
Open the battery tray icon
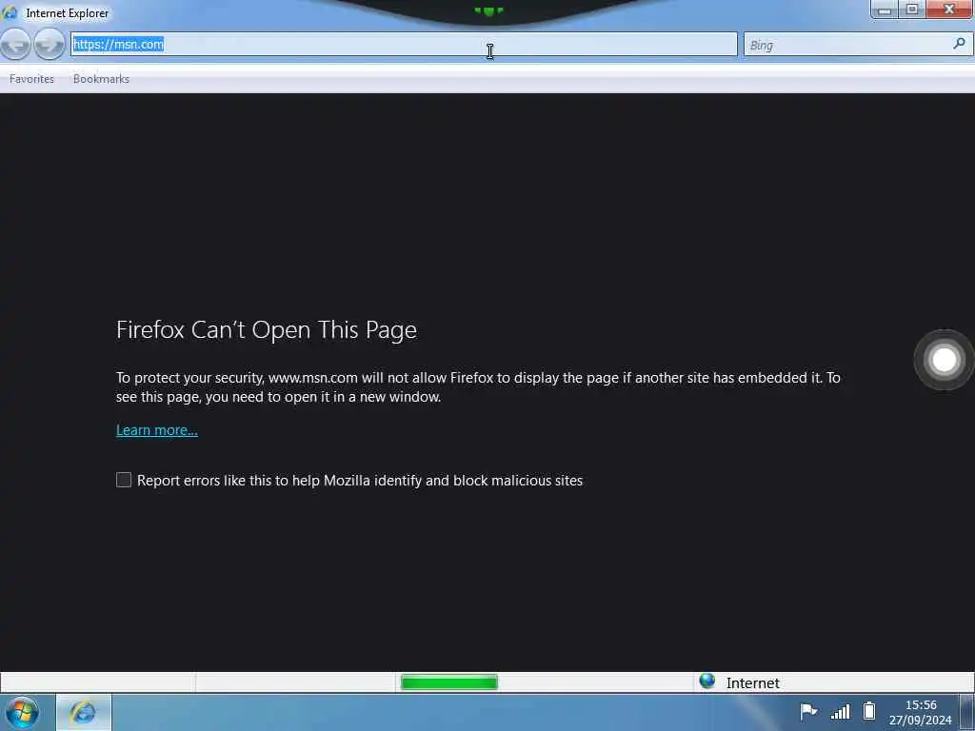[x=869, y=711]
